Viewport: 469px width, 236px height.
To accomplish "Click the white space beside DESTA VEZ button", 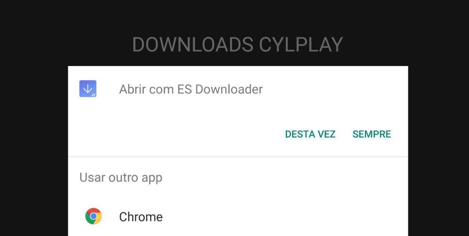I will [174, 134].
